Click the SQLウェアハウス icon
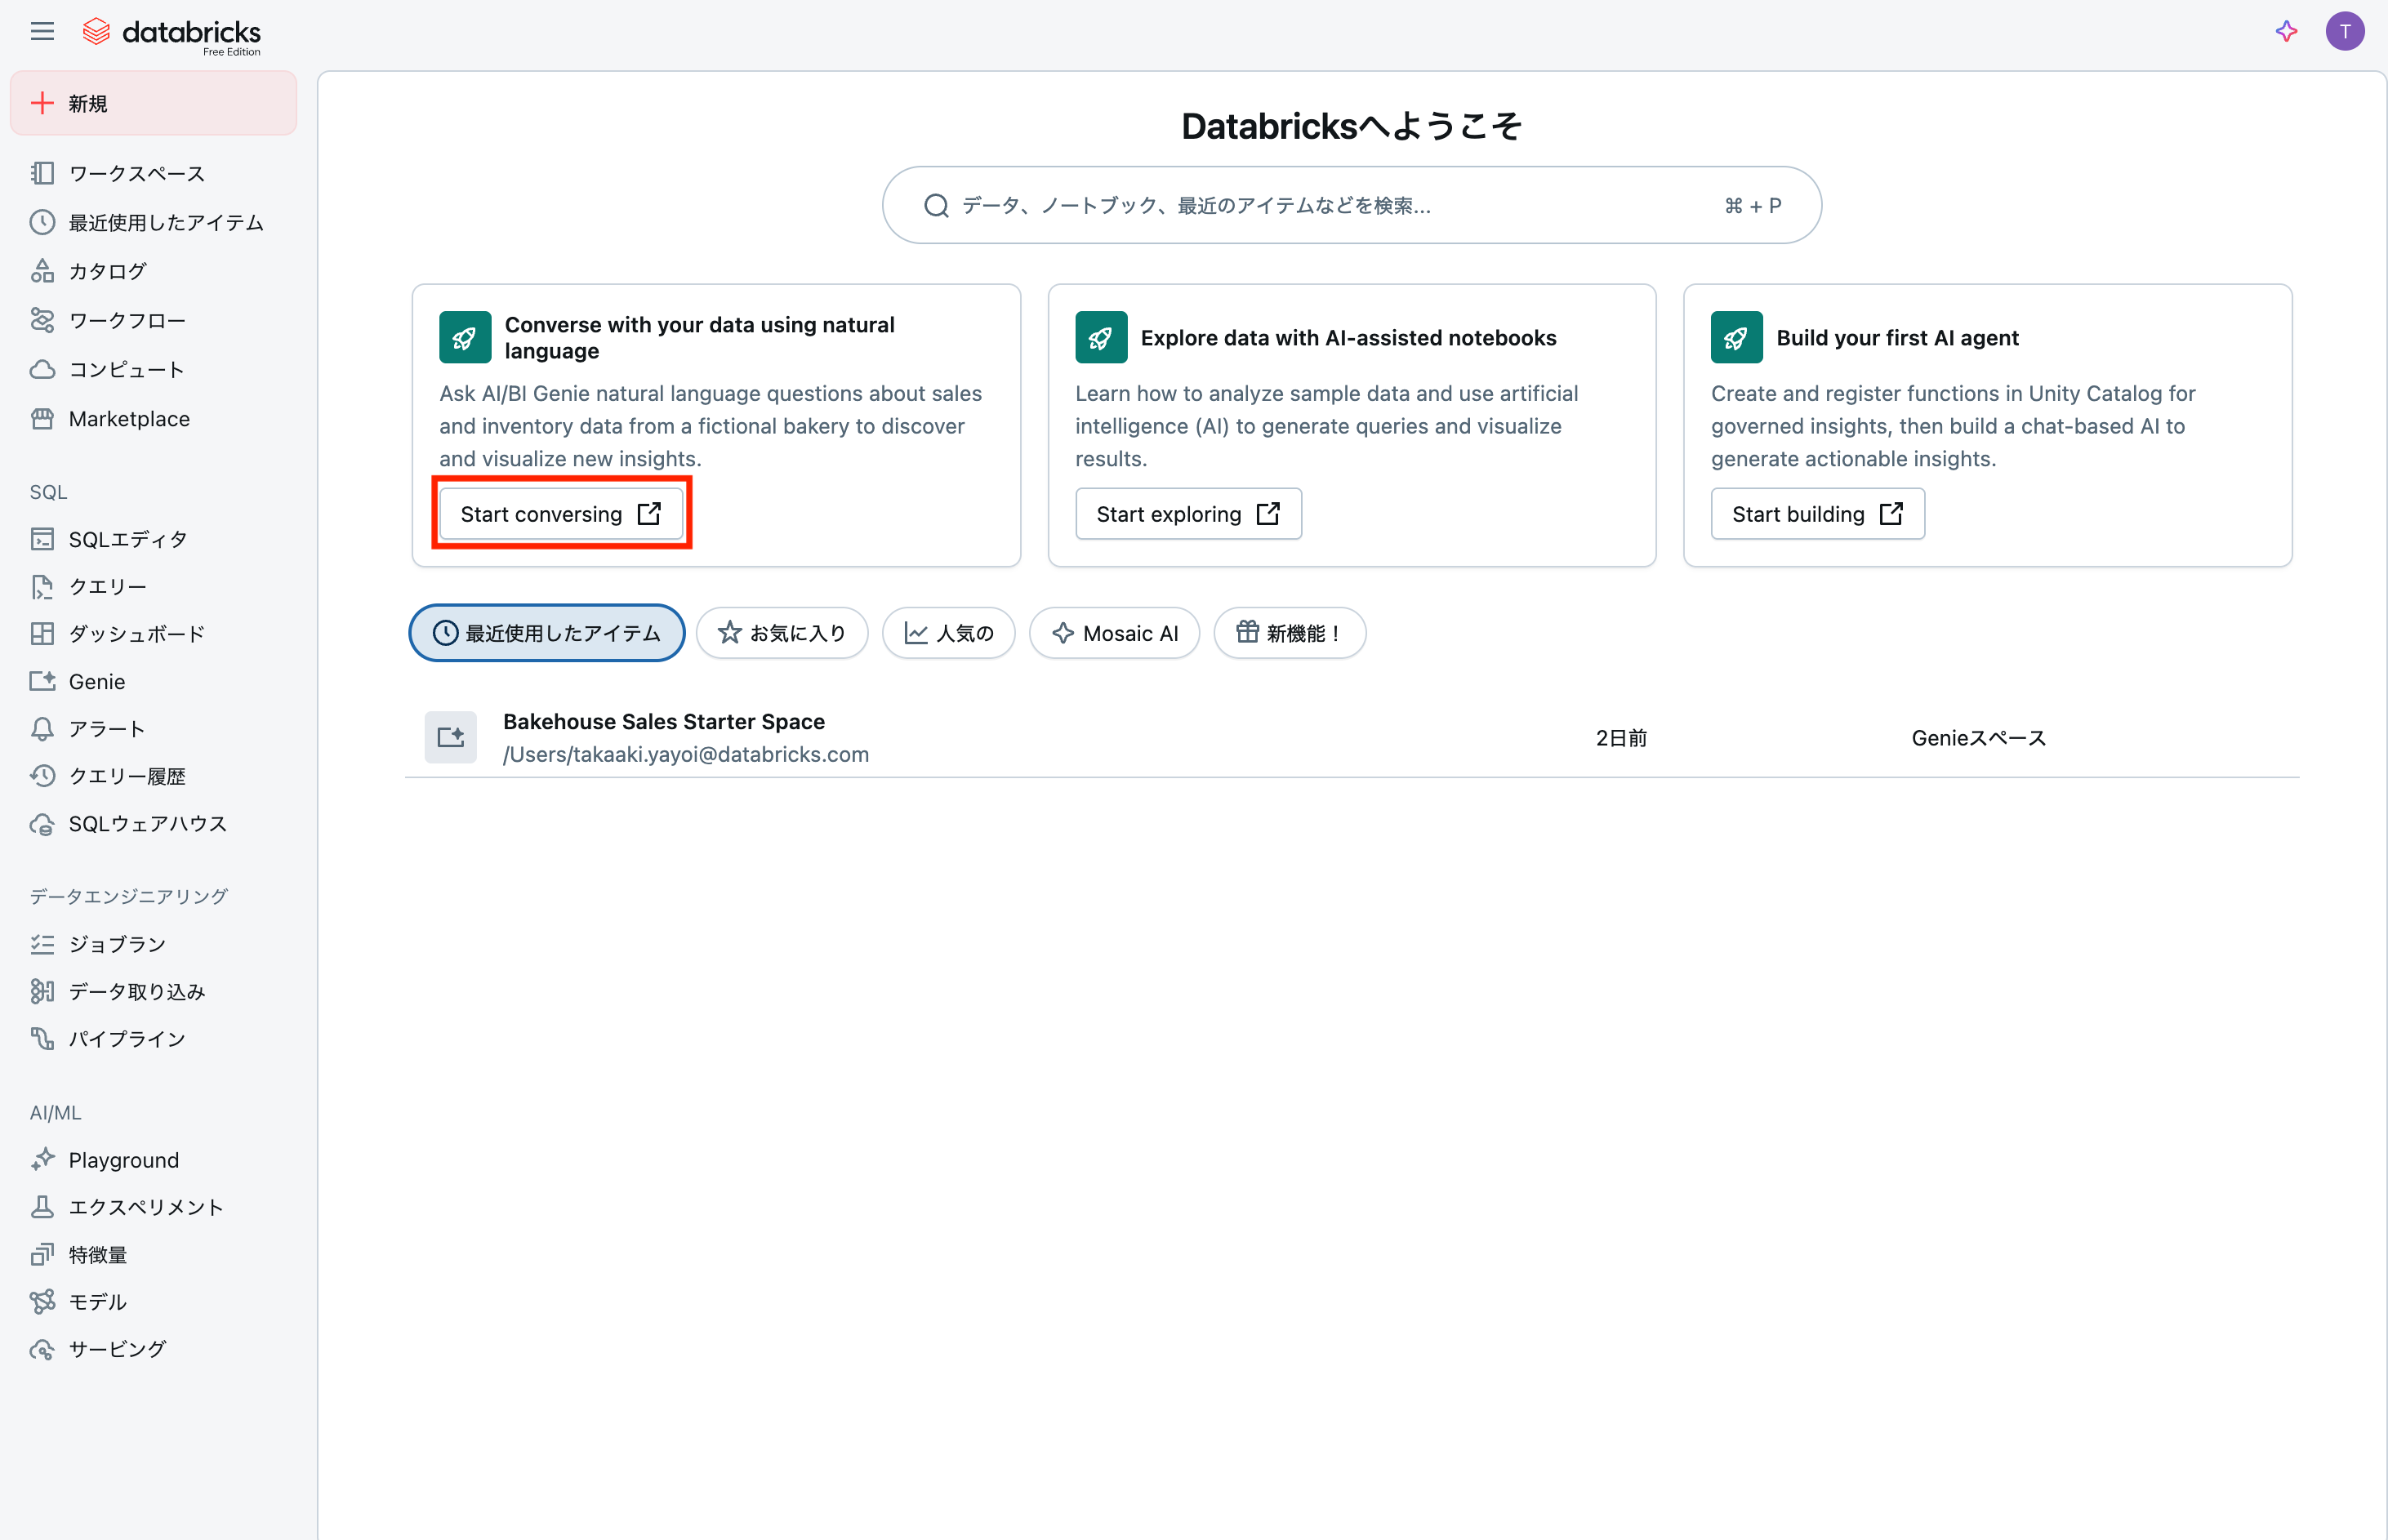 point(42,824)
